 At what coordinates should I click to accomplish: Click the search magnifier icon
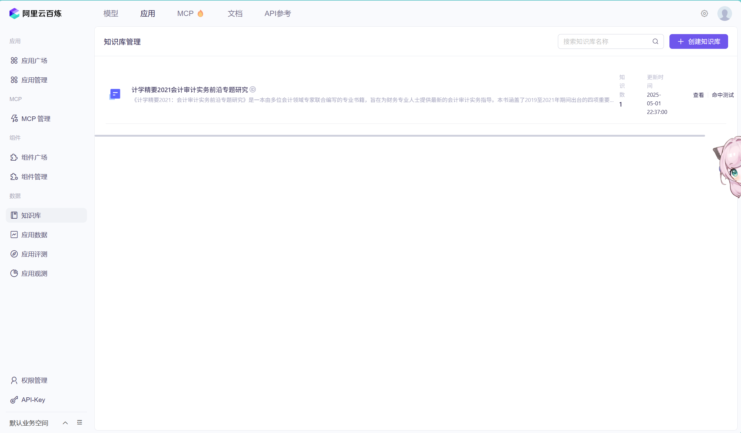[x=655, y=41]
